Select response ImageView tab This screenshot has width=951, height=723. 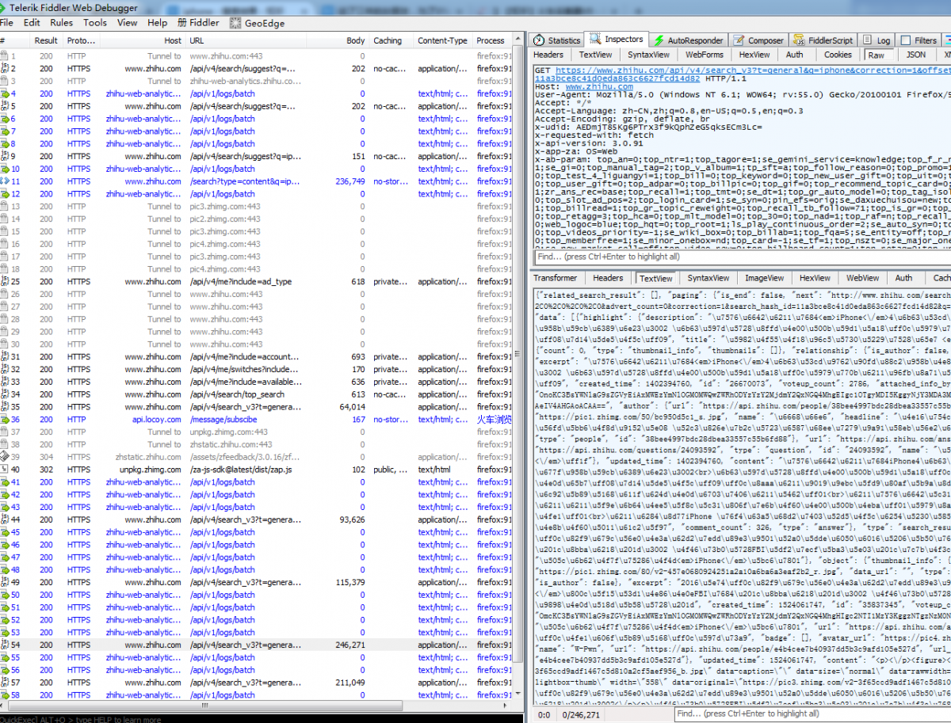point(764,278)
